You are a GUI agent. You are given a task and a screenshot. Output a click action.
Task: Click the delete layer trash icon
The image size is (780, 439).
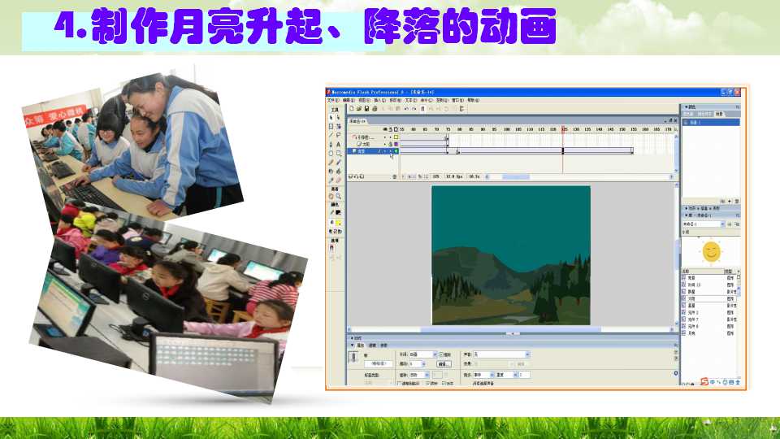(x=395, y=176)
